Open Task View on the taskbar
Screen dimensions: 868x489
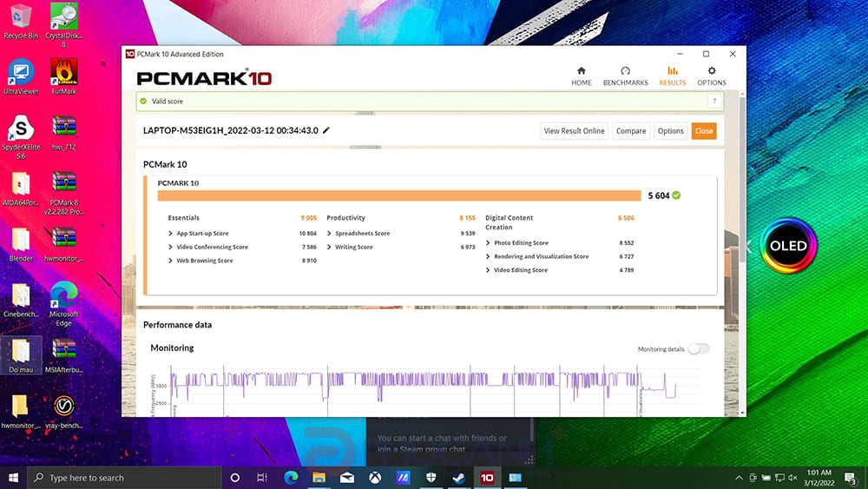[x=262, y=478]
